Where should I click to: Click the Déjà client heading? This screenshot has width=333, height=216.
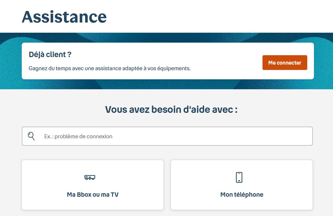tap(50, 54)
